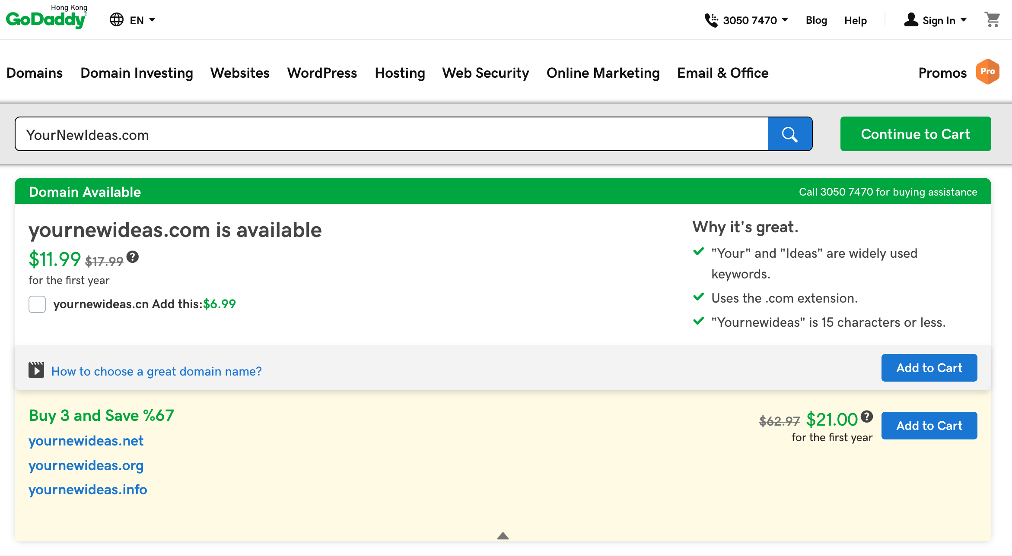Open the shopping cart icon
This screenshot has width=1012, height=556.
[x=992, y=20]
